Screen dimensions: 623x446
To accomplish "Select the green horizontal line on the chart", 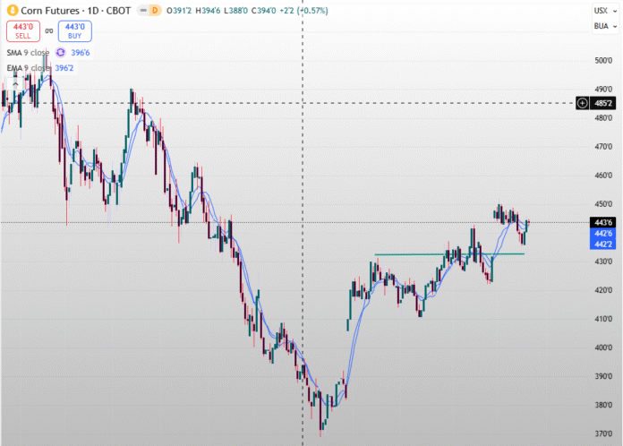I will pos(448,254).
